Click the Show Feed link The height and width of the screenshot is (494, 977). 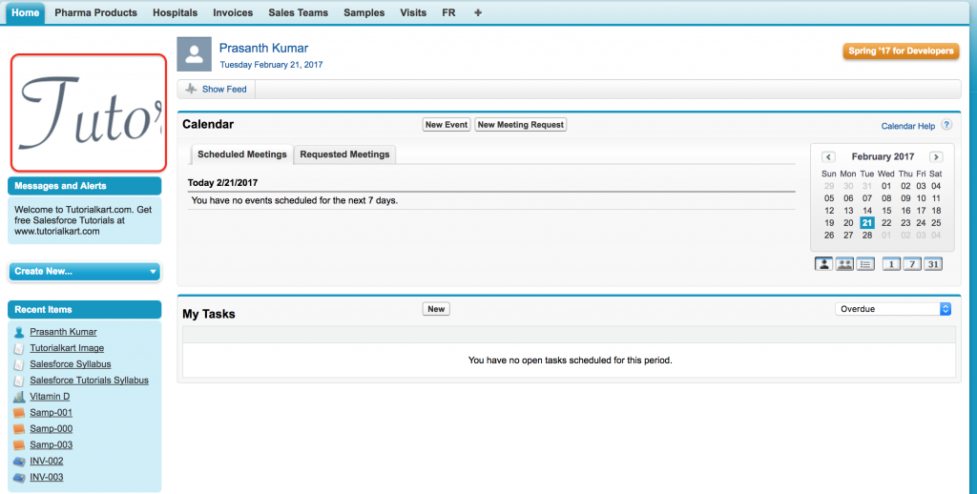coord(224,89)
